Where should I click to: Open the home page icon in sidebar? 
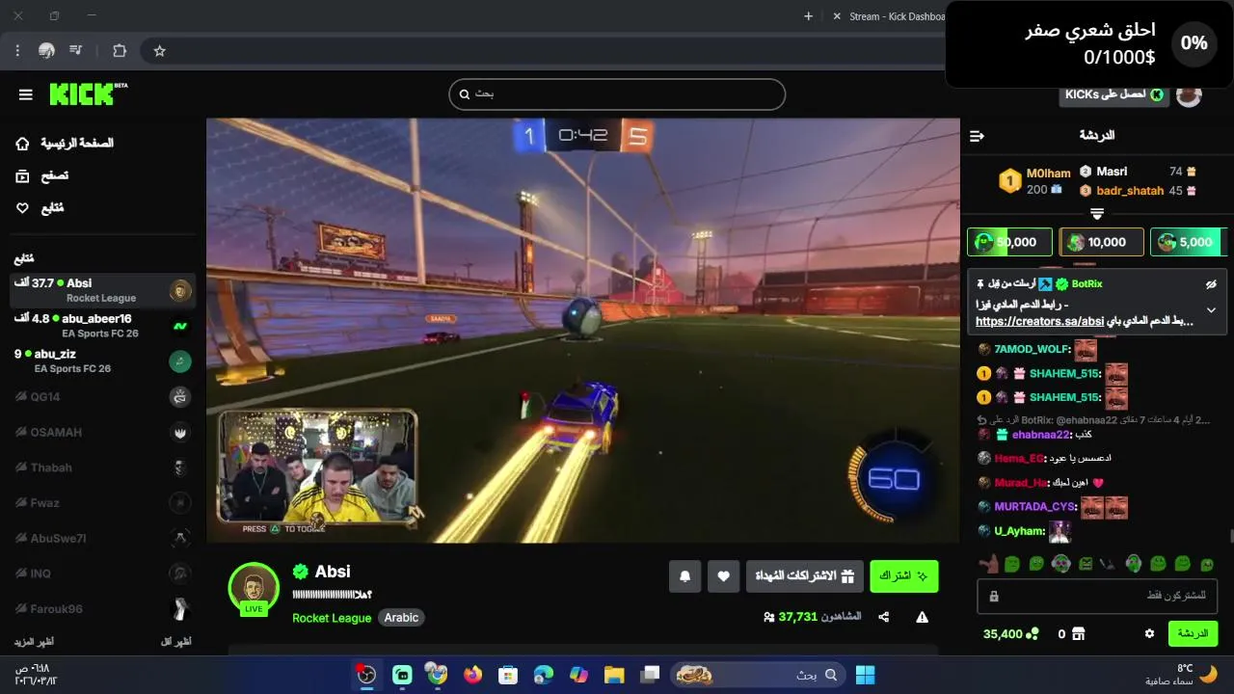coord(23,144)
